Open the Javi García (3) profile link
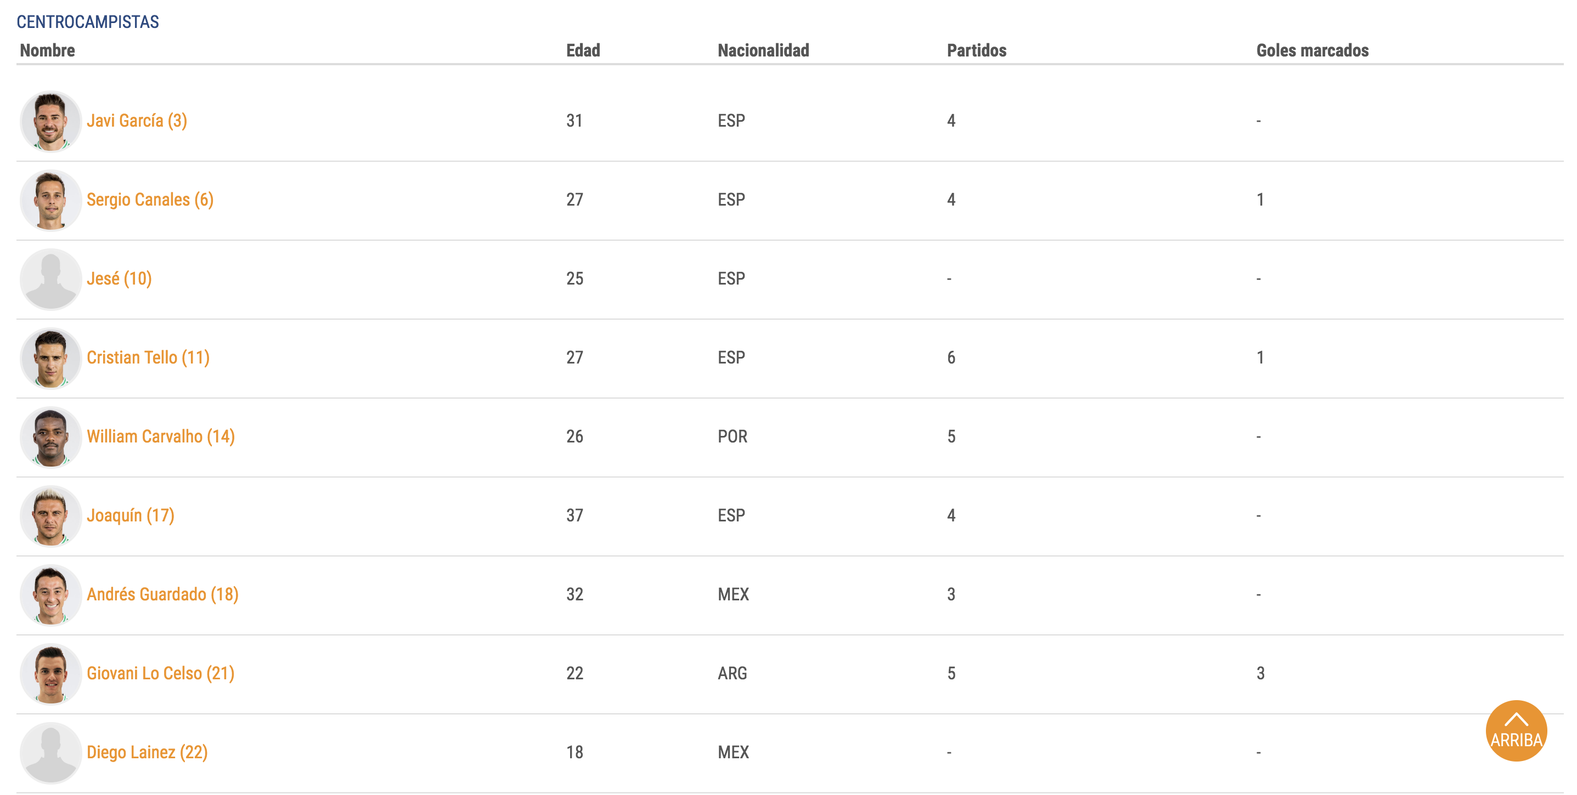This screenshot has width=1577, height=795. (x=137, y=121)
